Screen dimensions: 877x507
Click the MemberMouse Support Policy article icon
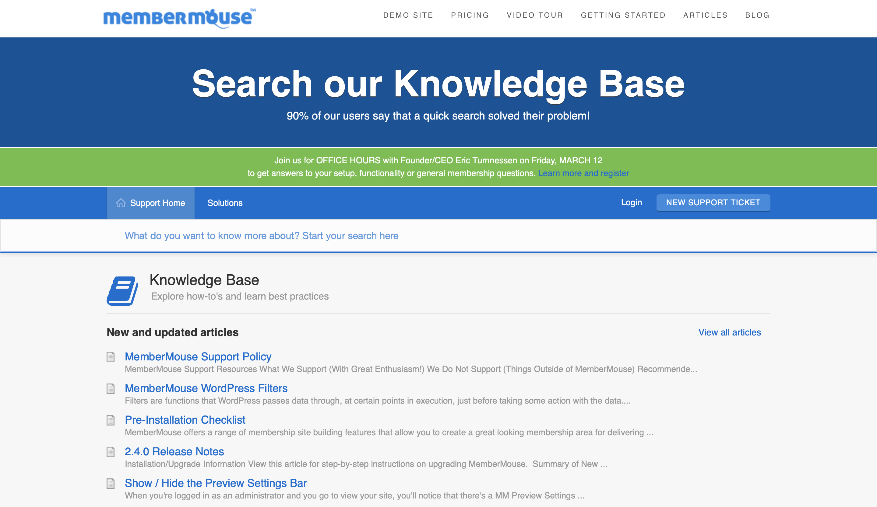point(111,356)
